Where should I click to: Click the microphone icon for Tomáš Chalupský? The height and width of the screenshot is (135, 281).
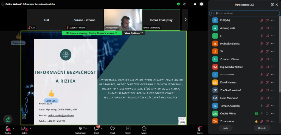point(262,106)
